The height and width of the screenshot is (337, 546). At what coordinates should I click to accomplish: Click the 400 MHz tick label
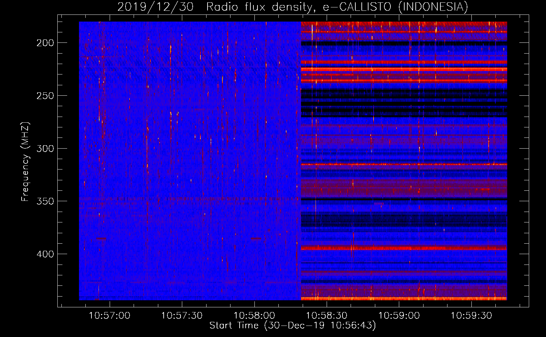tap(45, 254)
